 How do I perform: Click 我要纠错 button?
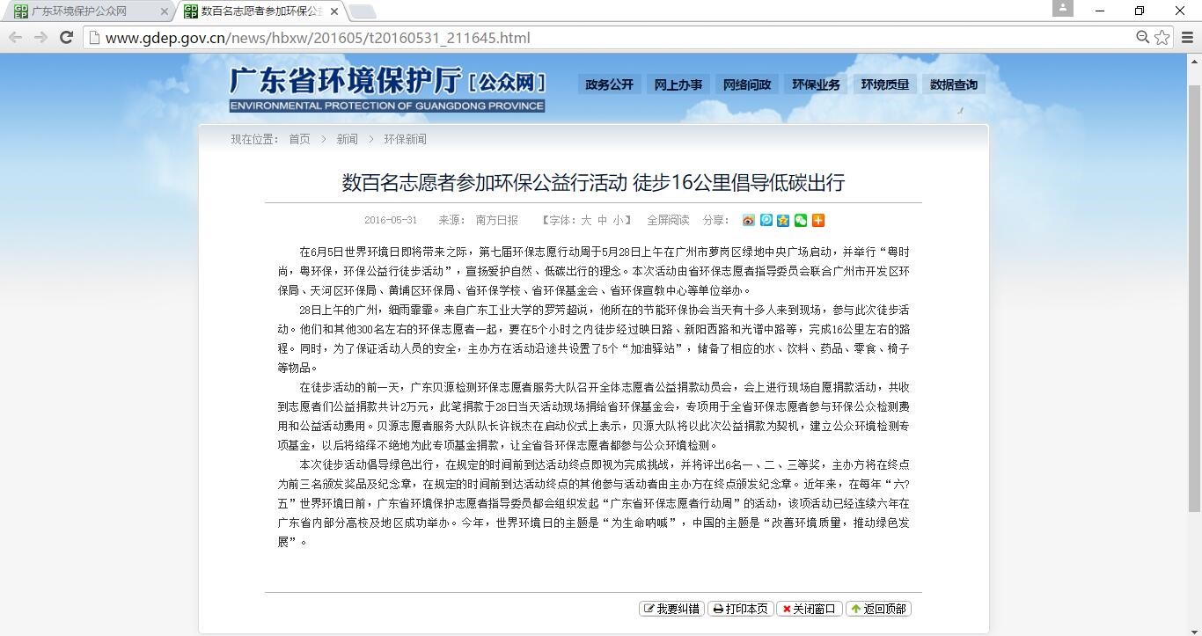pyautogui.click(x=672, y=609)
